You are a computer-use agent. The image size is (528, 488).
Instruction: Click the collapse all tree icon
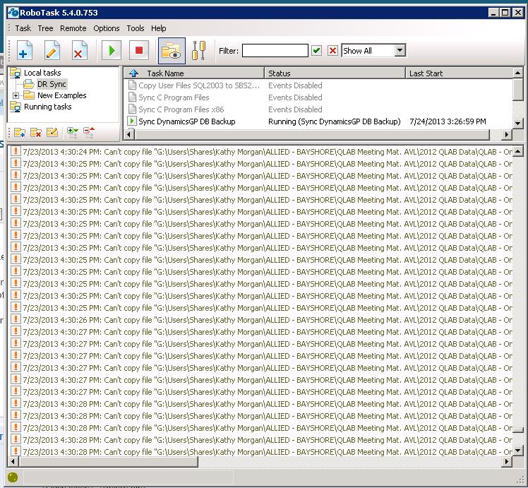pos(89,133)
